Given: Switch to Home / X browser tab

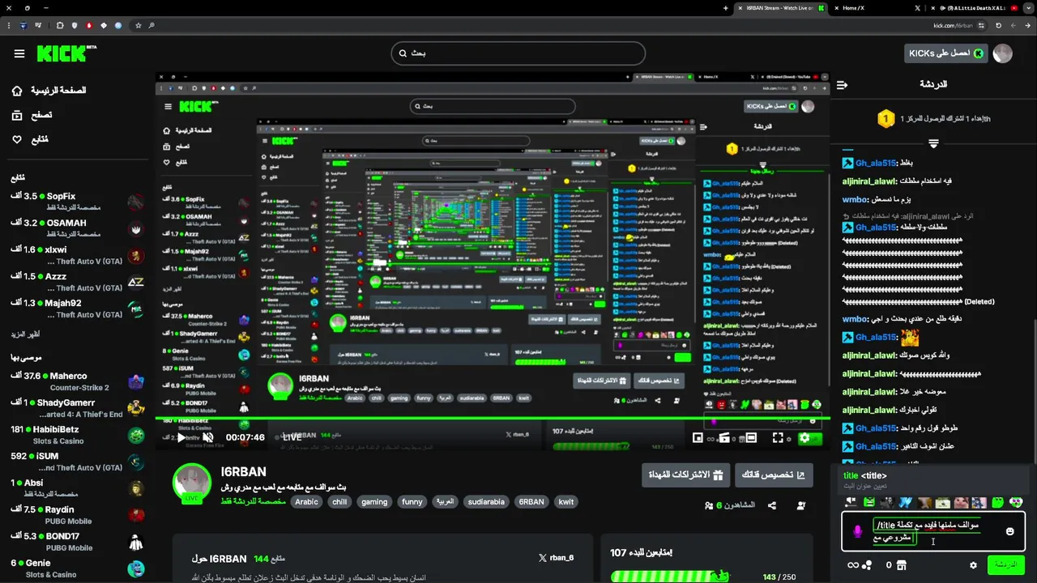Looking at the screenshot, I should click(877, 8).
